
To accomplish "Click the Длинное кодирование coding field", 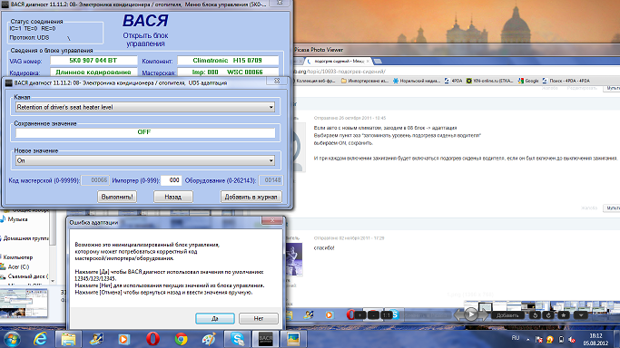I will (x=93, y=72).
